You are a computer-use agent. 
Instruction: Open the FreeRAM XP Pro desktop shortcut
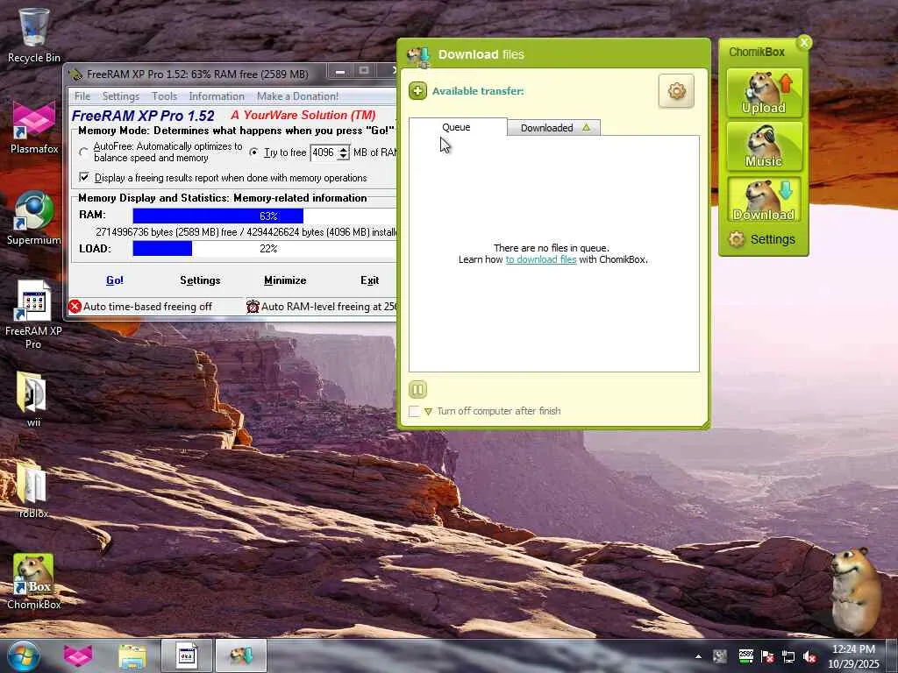pos(33,315)
